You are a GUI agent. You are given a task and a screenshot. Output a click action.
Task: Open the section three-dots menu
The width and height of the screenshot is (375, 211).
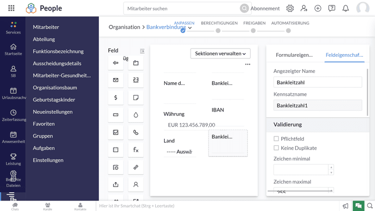(248, 65)
